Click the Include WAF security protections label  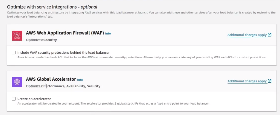[63, 53]
